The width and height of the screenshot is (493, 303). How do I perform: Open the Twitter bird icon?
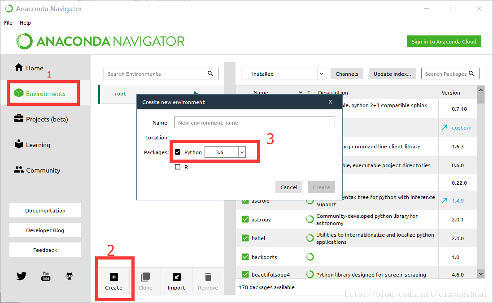click(x=22, y=276)
